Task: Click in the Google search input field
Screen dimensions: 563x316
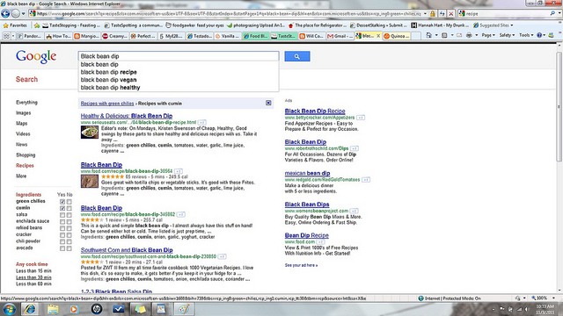Action: point(179,56)
